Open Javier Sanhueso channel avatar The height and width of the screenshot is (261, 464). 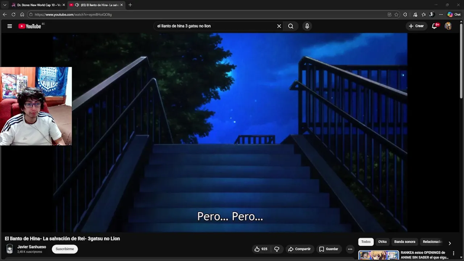10,249
